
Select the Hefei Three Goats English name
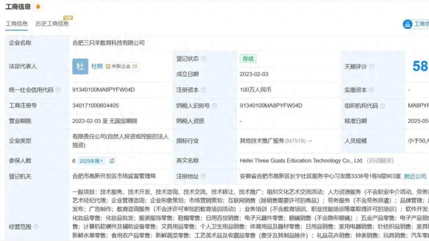[301, 161]
